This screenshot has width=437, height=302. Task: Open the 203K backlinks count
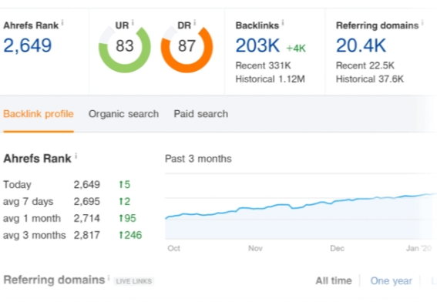click(x=257, y=45)
